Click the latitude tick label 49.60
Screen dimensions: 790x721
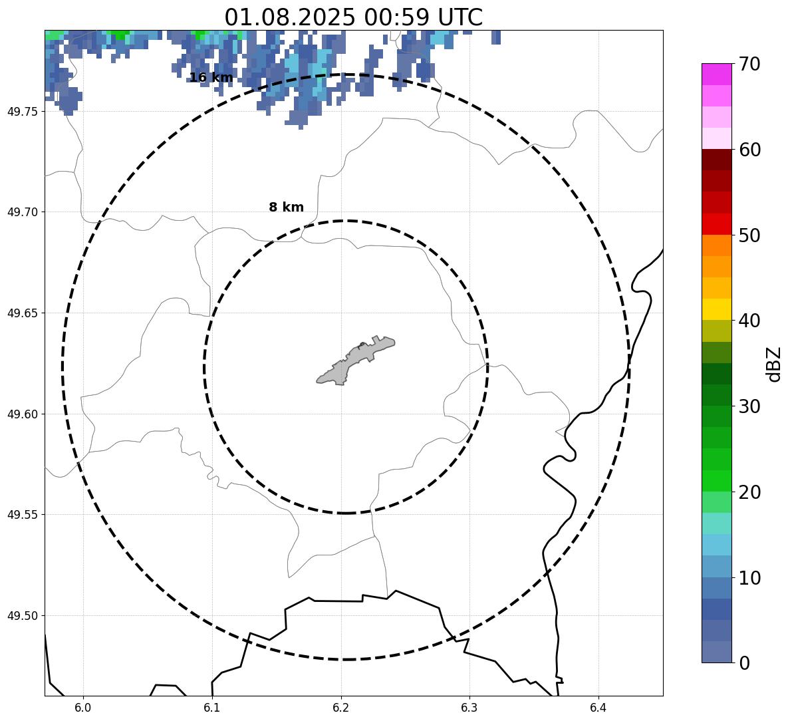23,414
